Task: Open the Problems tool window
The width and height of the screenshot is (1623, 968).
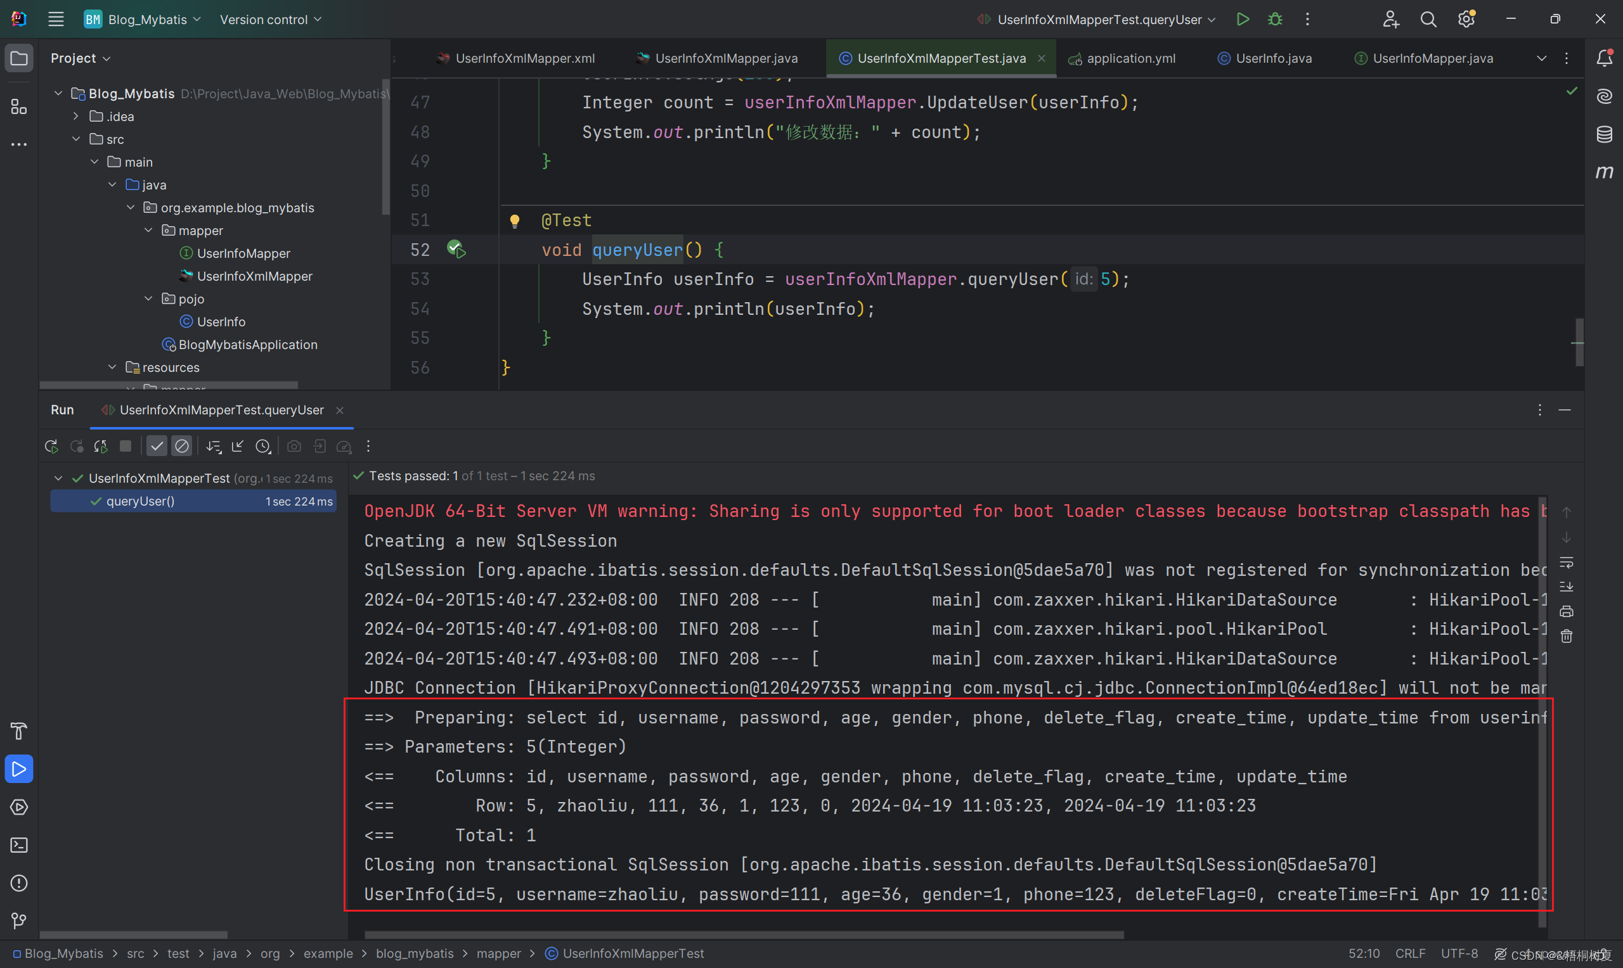Action: [x=19, y=883]
